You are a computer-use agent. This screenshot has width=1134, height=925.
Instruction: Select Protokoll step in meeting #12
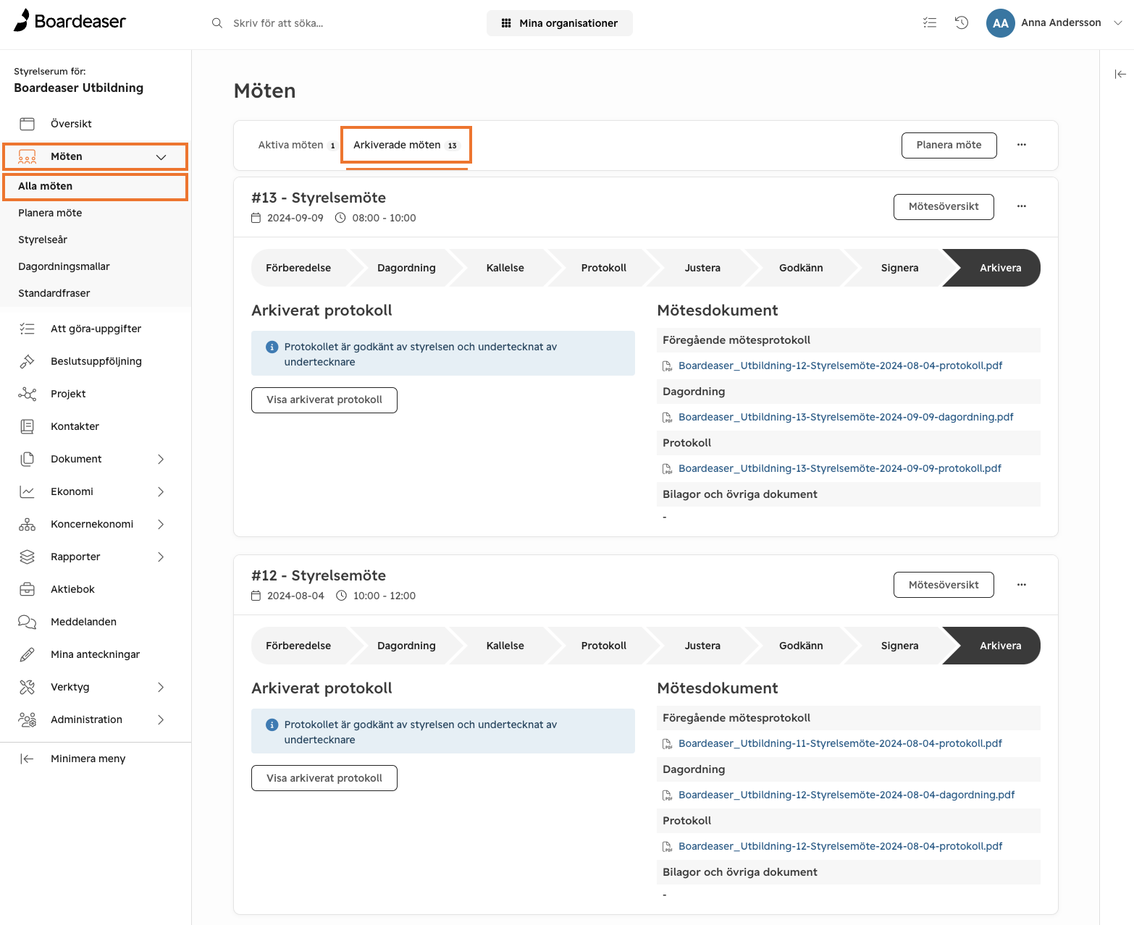tap(603, 646)
